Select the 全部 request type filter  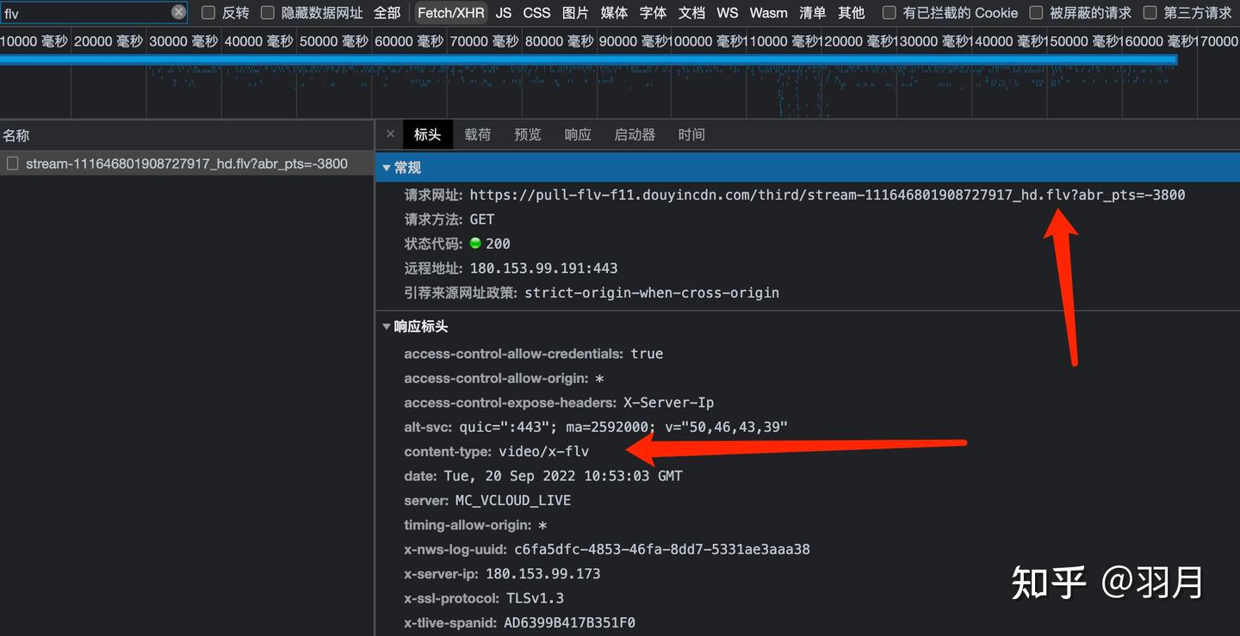coord(386,12)
